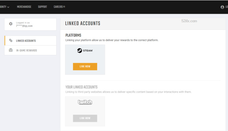
Task: Click the logged-in email 7****@qq.com
Action: pyautogui.click(x=24, y=26)
